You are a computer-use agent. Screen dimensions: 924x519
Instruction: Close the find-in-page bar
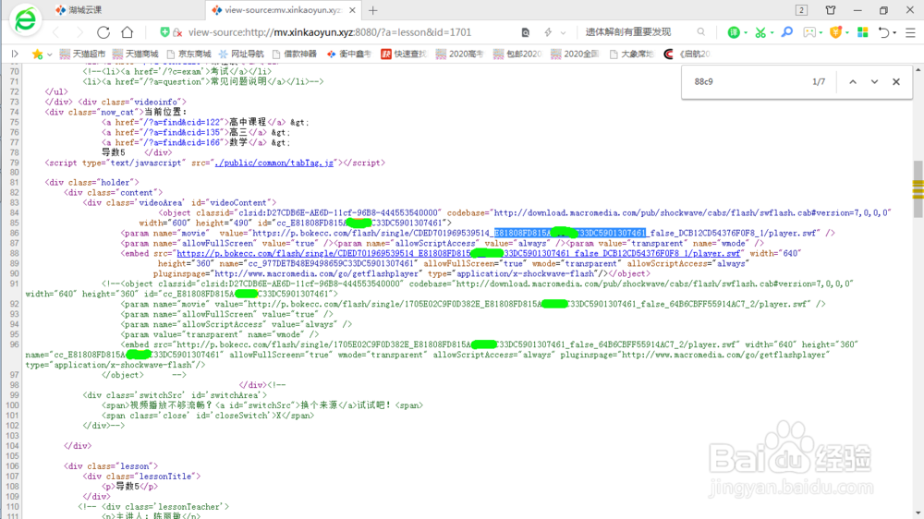pyautogui.click(x=896, y=82)
